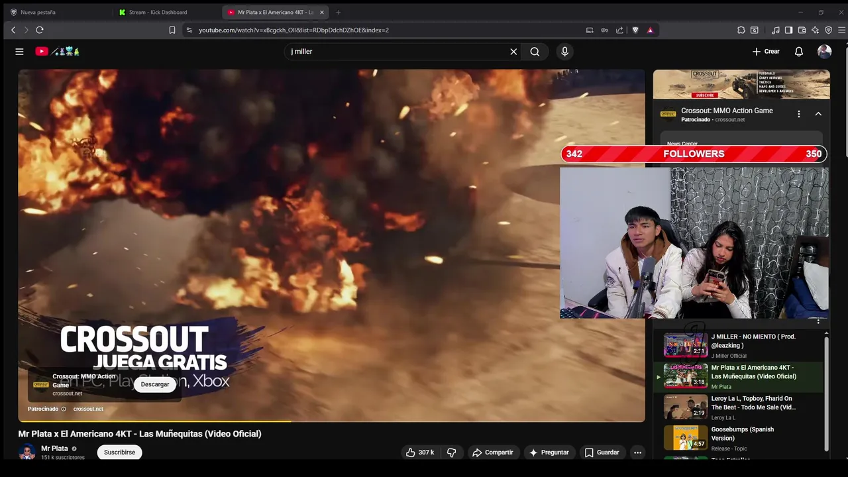Open the Brave Rewards triangle icon
The height and width of the screenshot is (477, 848).
coord(650,30)
